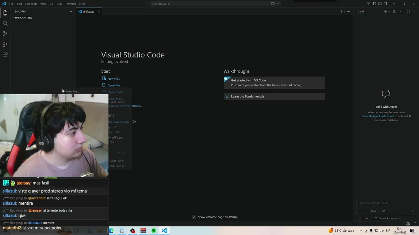Open the Run and Debug view
The width and height of the screenshot is (419, 235).
5,44
